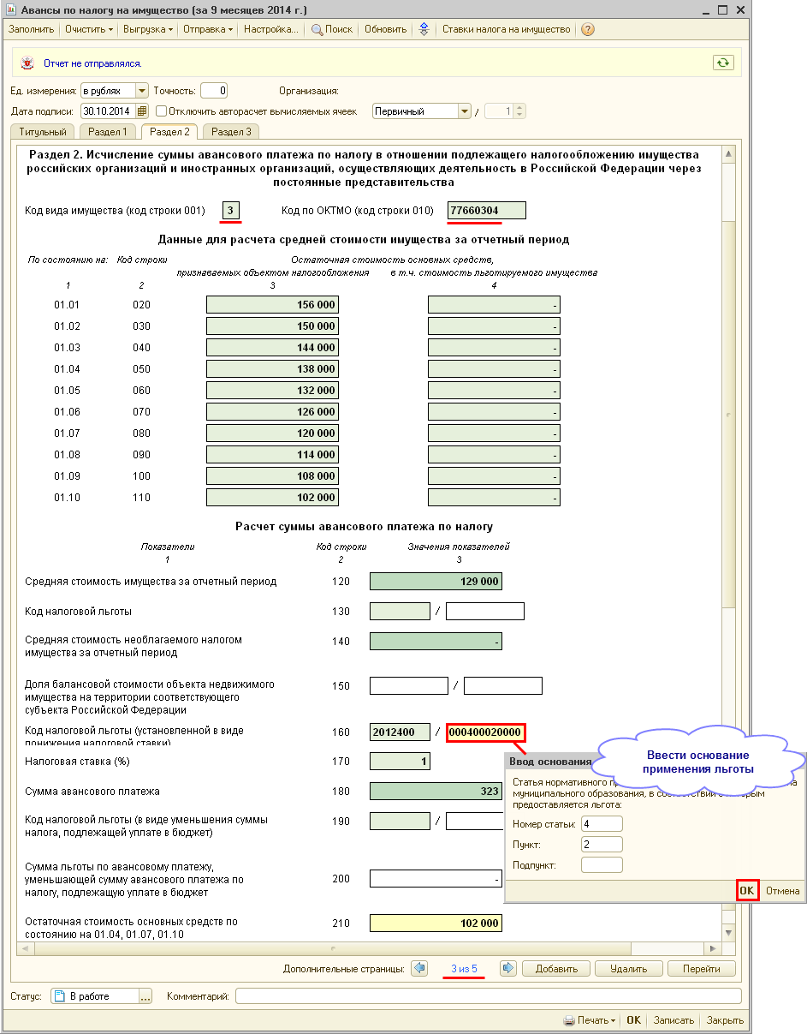Switch to the Раздел 3 tab
Screen dimensions: 807x1034
point(231,132)
